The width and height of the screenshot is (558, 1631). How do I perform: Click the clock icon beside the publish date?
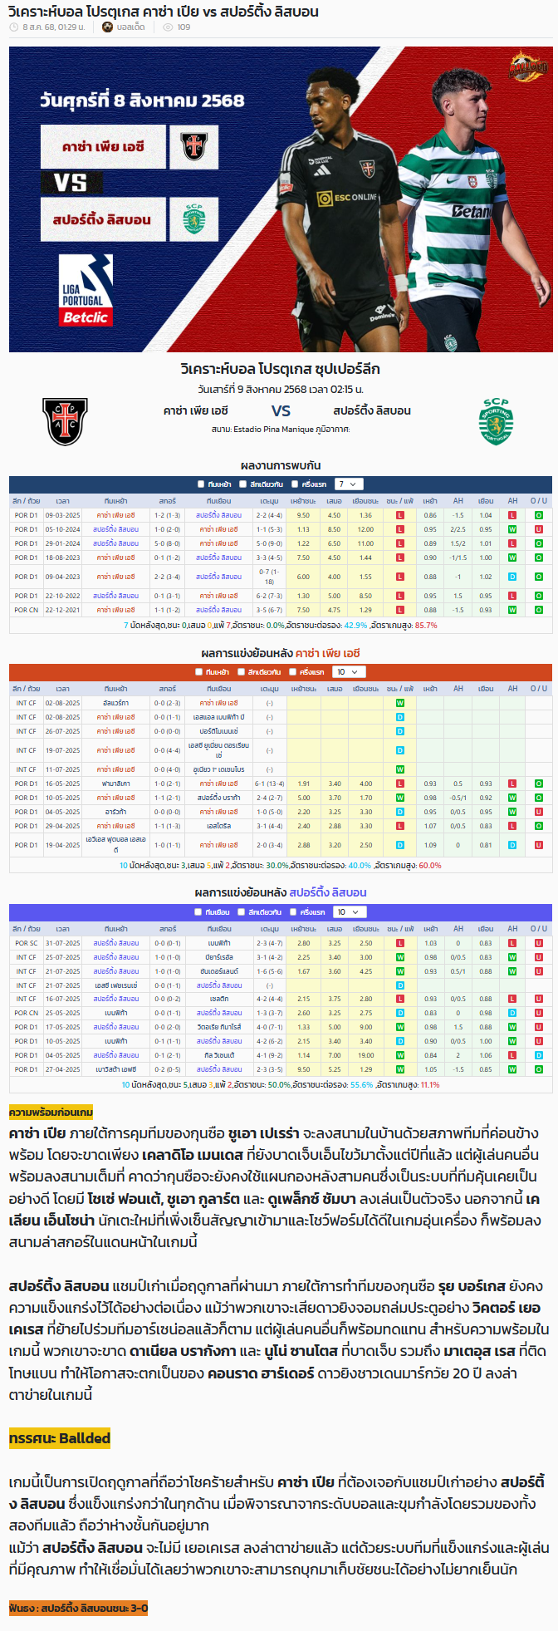(14, 27)
